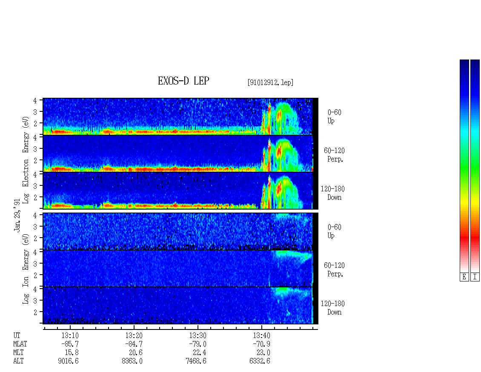
Task: Click the UT row label
Action: coord(17,335)
